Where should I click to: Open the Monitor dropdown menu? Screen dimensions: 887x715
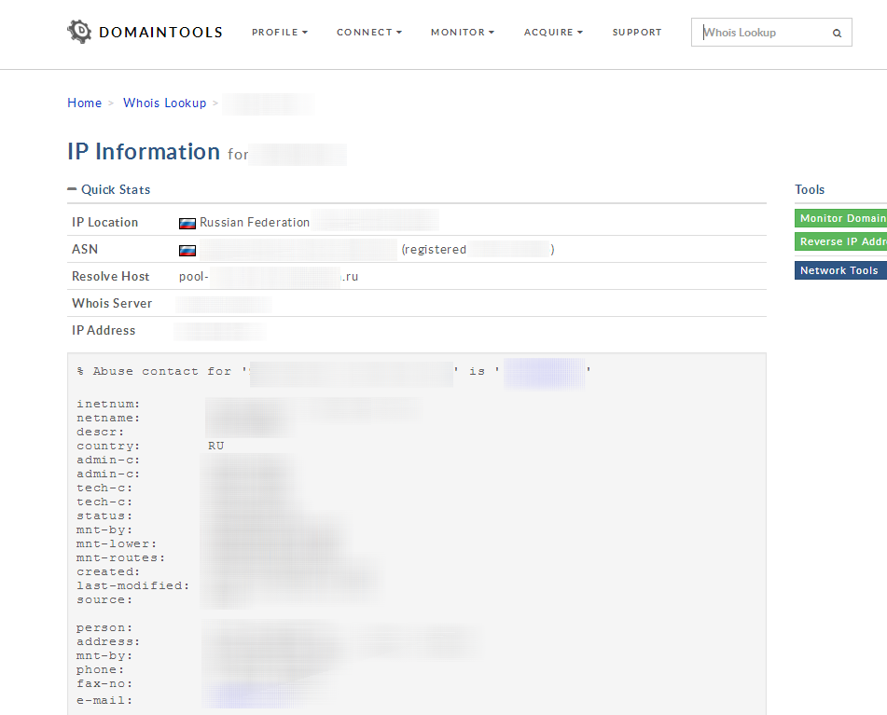[x=463, y=33]
